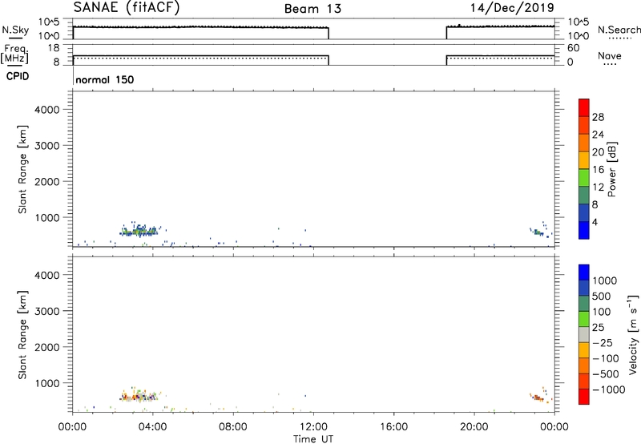Click the Nave legend label
The width and height of the screenshot is (641, 444).
click(610, 56)
